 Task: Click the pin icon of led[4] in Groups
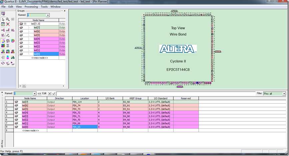21,39
